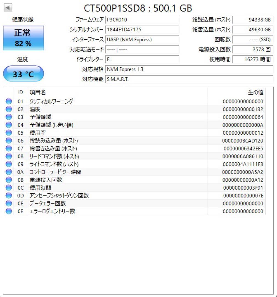The width and height of the screenshot is (277, 297).
Task: Click the disk title CT500P1SSD8 : 500.1 GB
Action: (x=138, y=8)
